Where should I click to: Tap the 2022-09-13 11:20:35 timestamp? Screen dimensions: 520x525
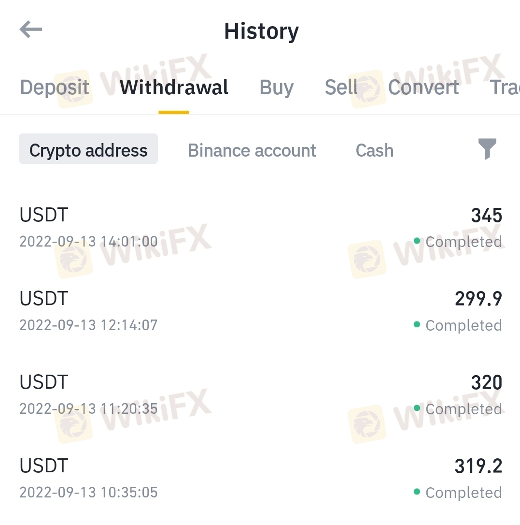(88, 408)
